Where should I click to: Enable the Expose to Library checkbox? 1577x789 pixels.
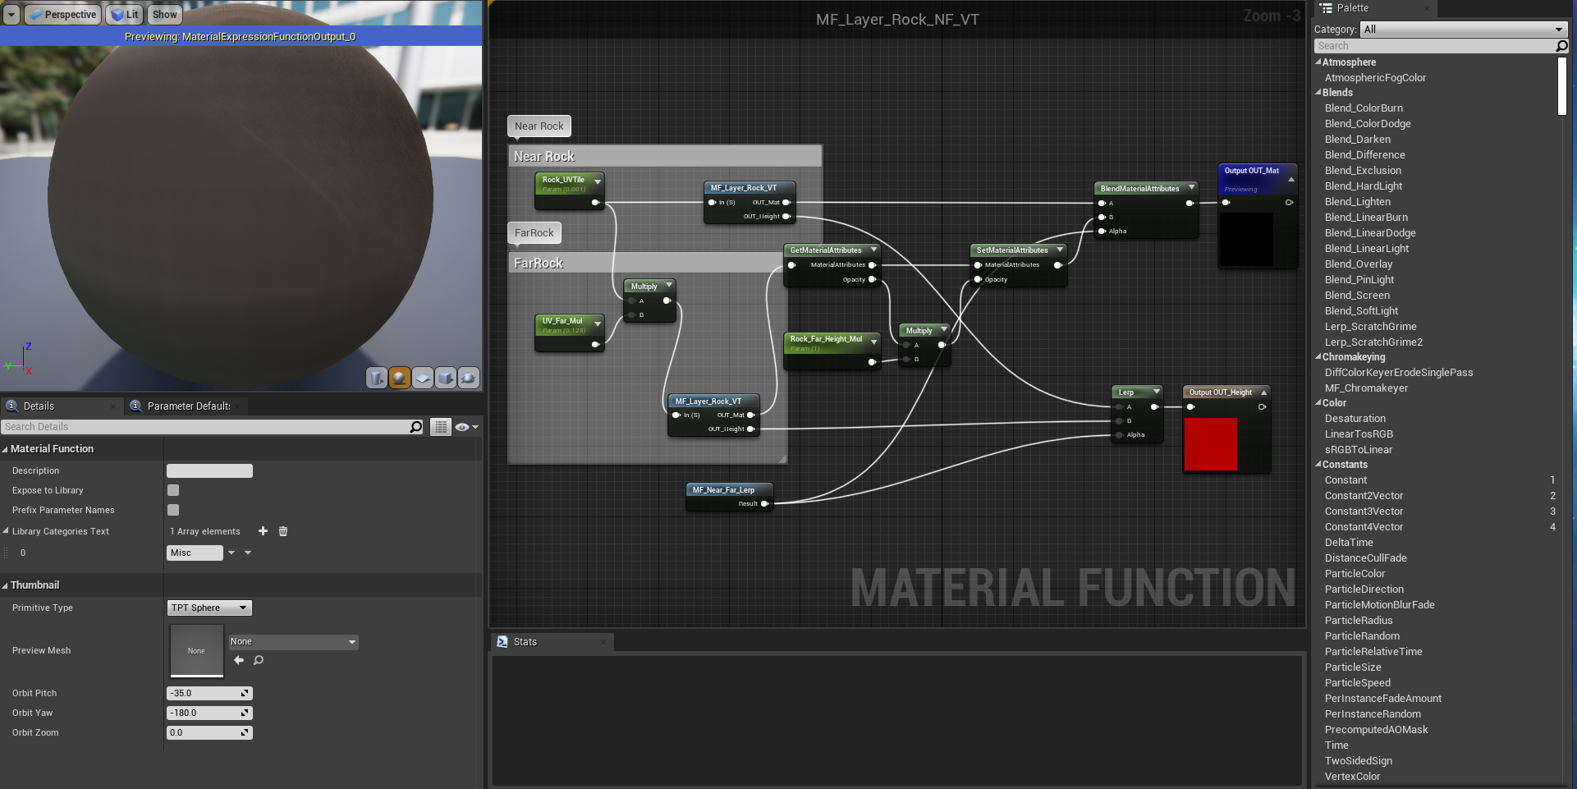point(173,490)
